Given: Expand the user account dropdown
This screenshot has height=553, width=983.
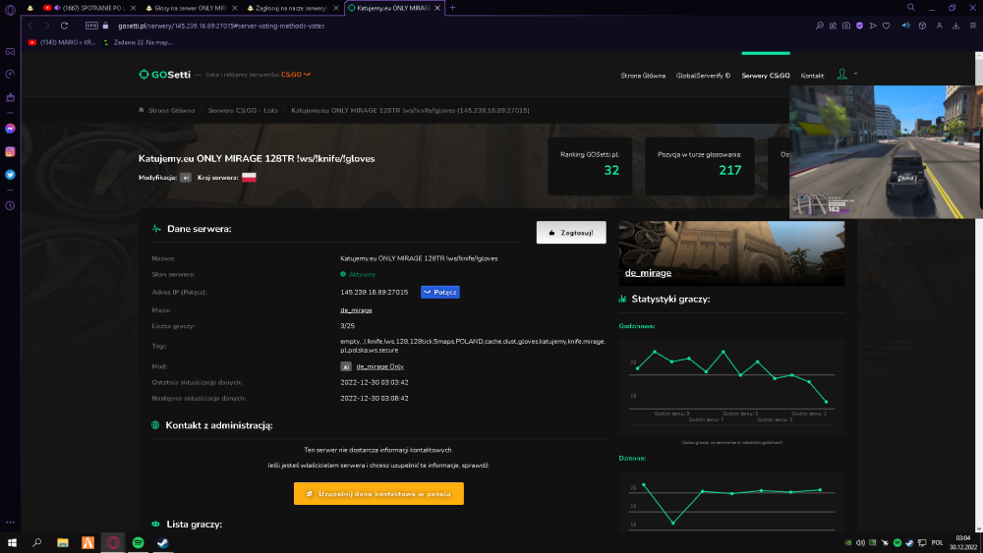Looking at the screenshot, I should (x=847, y=75).
